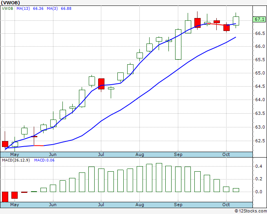Click the 0.2 MACD axis label

(x=258, y=179)
